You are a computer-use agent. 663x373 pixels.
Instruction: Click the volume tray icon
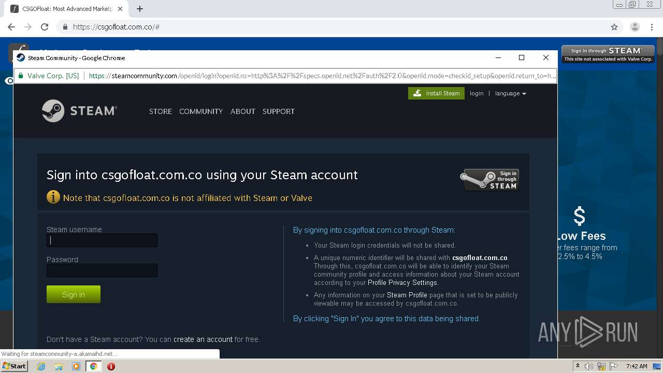pyautogui.click(x=589, y=366)
